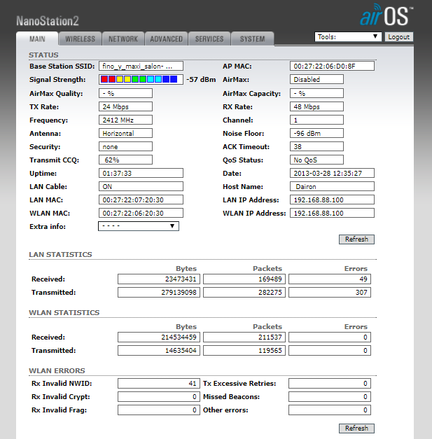The image size is (432, 439).
Task: Click the airOS logo
Action: (386, 15)
